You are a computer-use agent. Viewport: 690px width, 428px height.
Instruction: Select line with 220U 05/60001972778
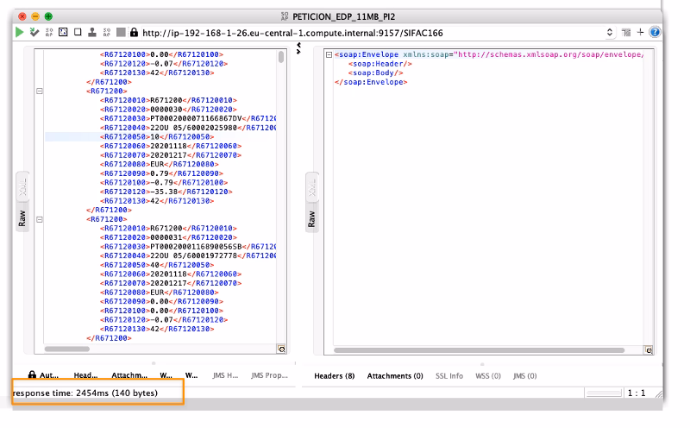point(188,255)
